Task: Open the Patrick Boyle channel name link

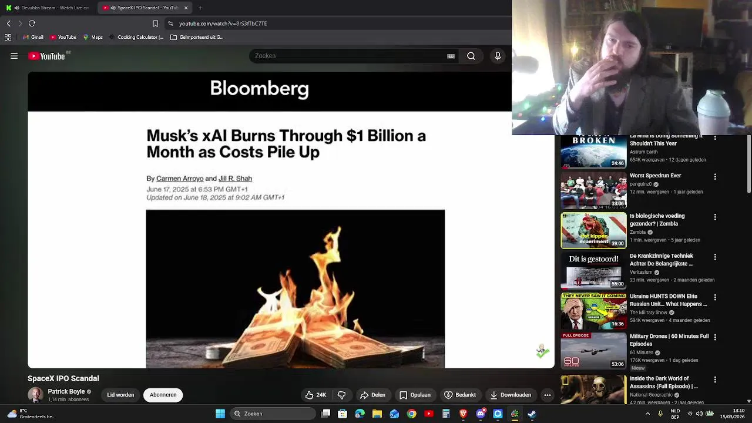Action: [x=66, y=391]
